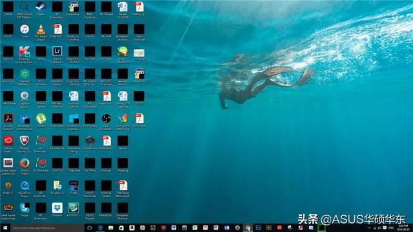Select the Logitech Webcam software icon
This screenshot has height=232, width=413.
25,96
